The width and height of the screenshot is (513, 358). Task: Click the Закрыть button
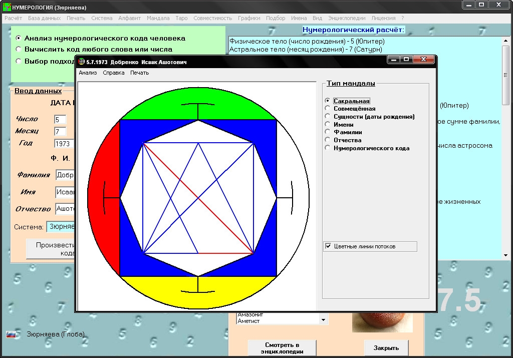pyautogui.click(x=386, y=348)
